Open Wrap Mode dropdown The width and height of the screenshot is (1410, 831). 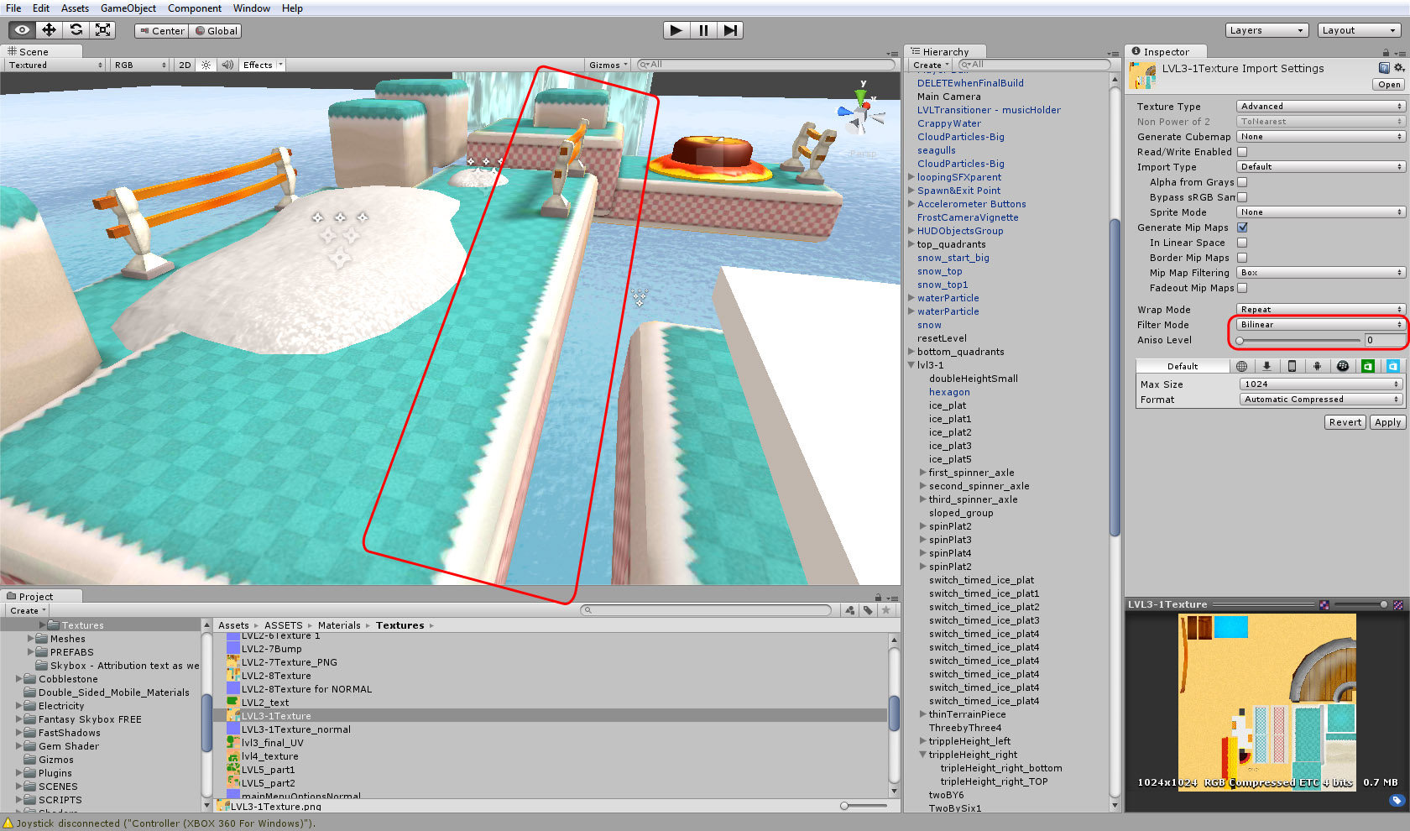point(1320,310)
